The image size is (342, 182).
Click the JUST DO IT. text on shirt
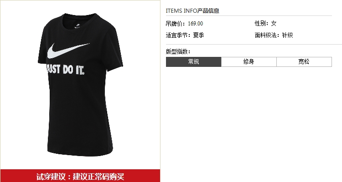65,70
